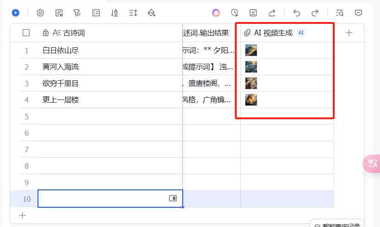Open the form checkbox icon
The height and width of the screenshot is (227, 380).
pos(253,13)
